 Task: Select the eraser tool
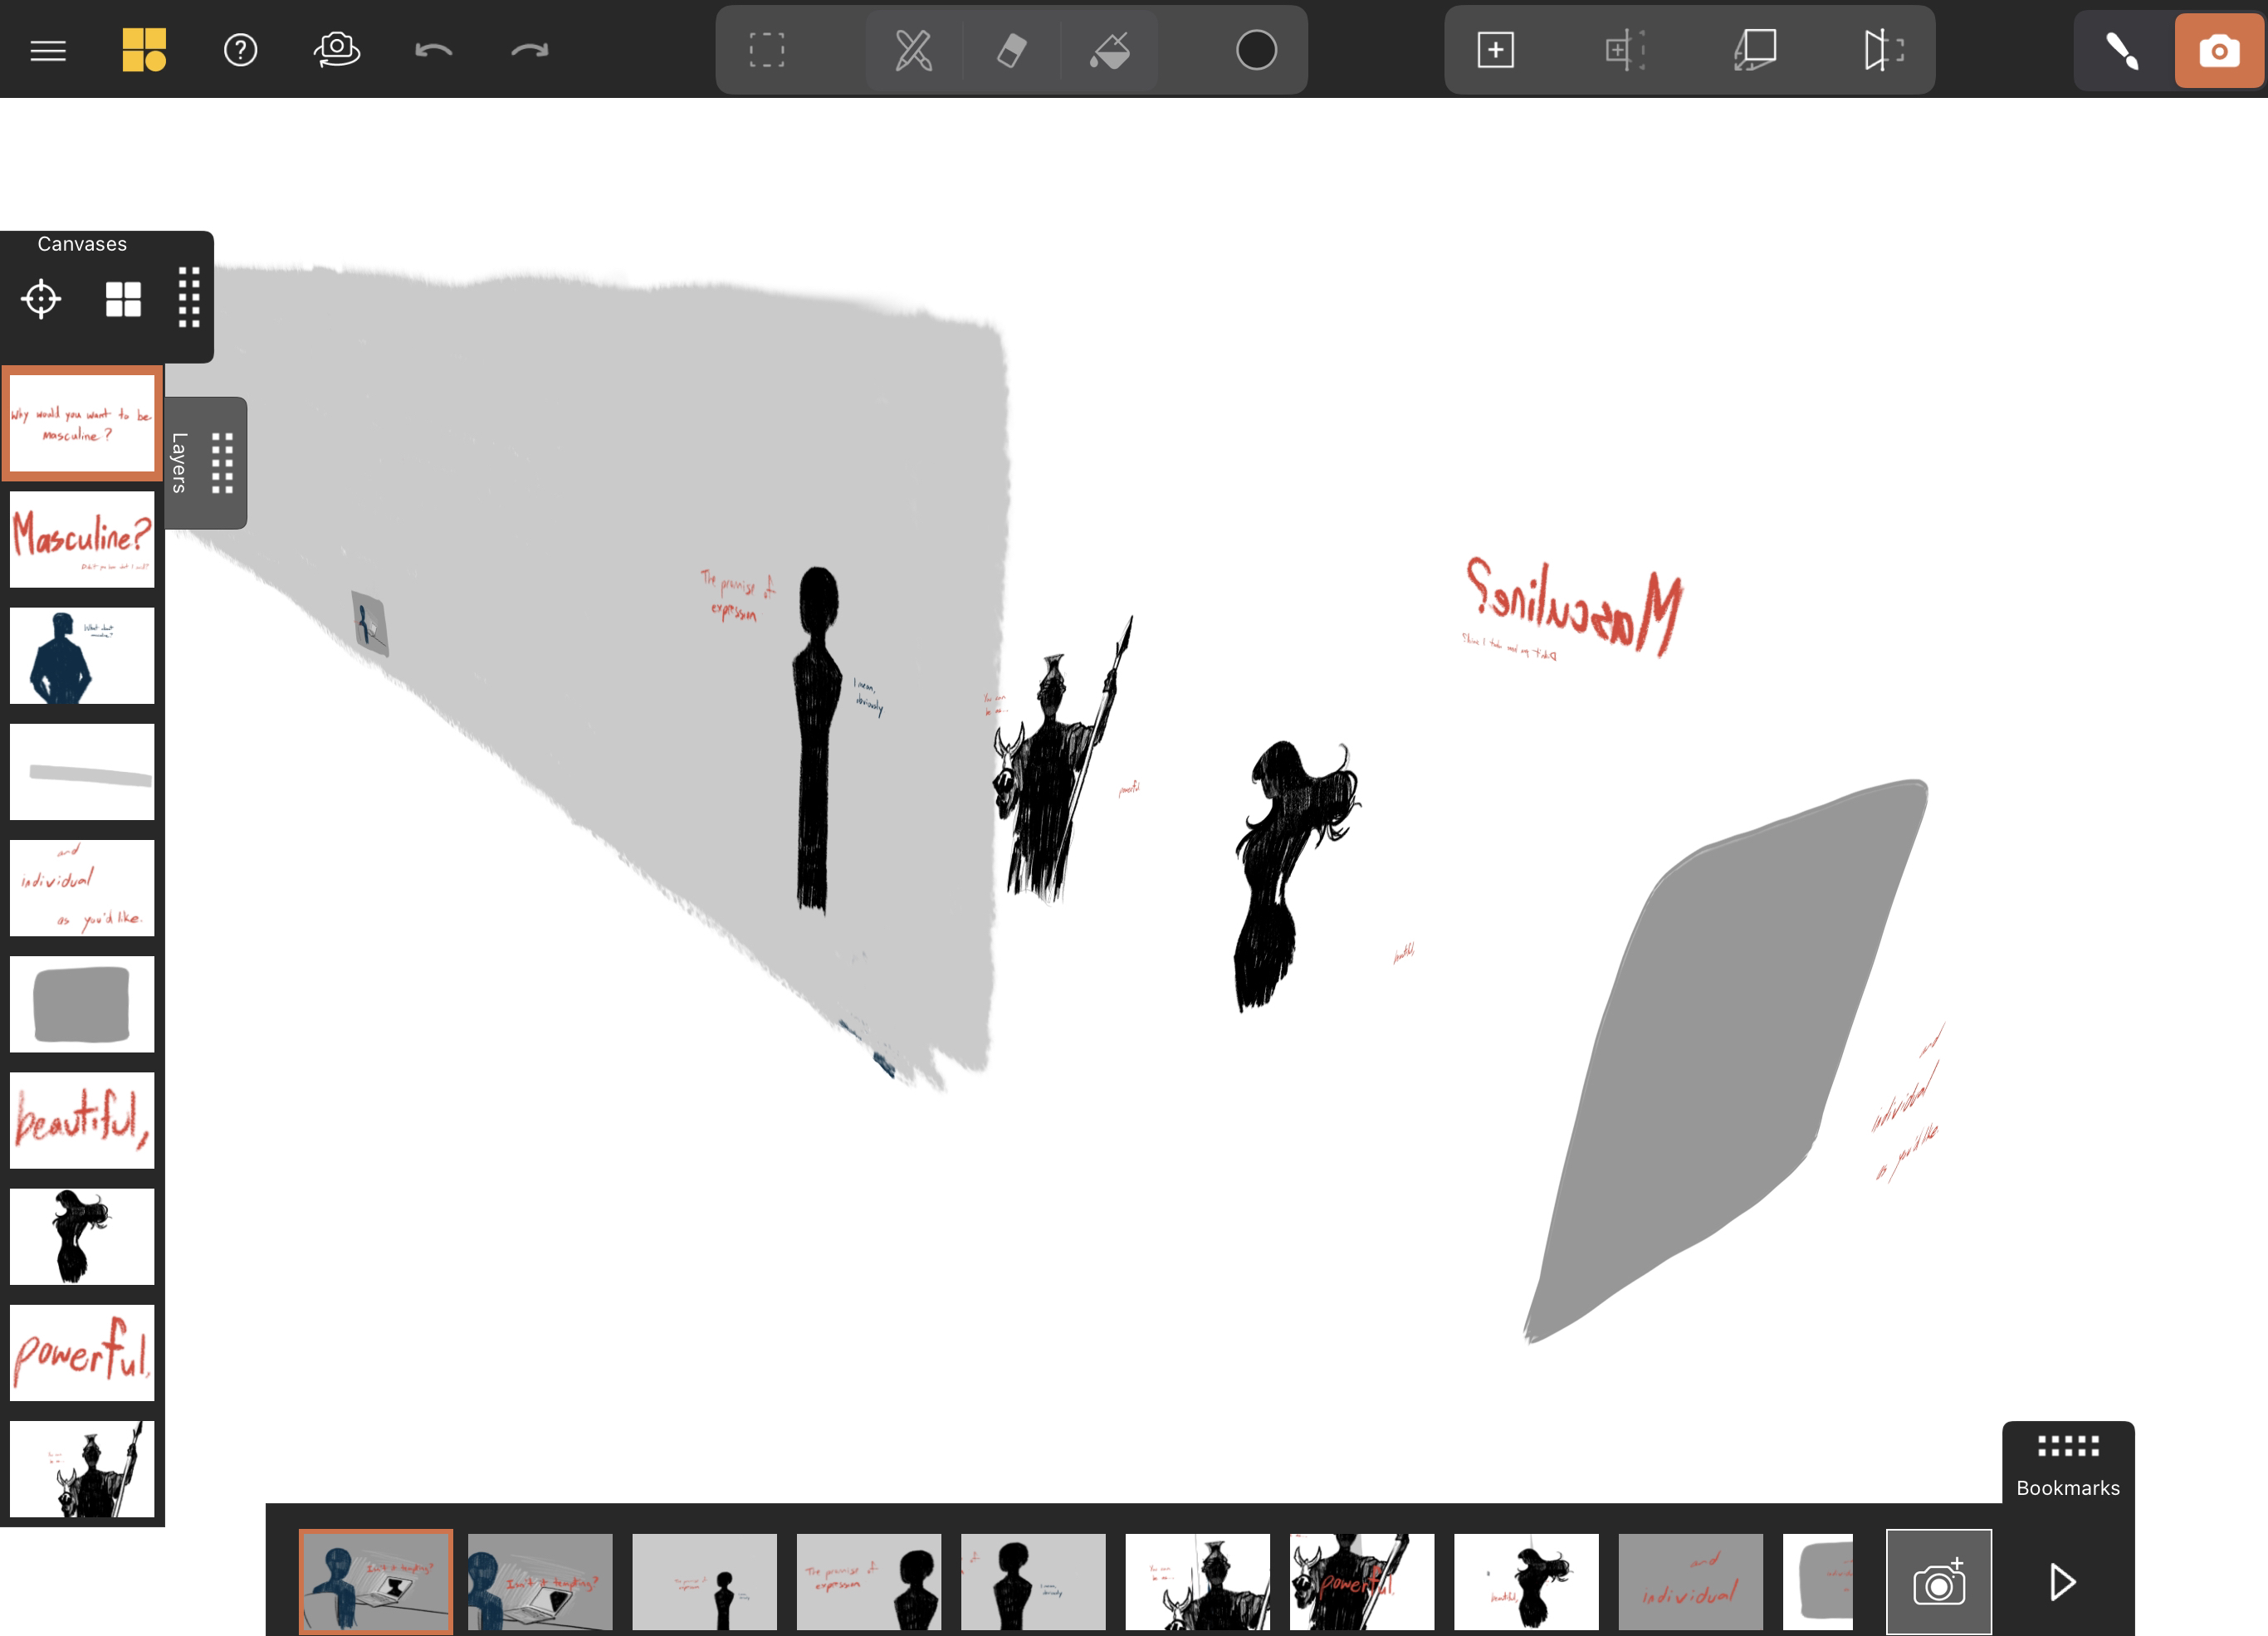tap(1011, 50)
